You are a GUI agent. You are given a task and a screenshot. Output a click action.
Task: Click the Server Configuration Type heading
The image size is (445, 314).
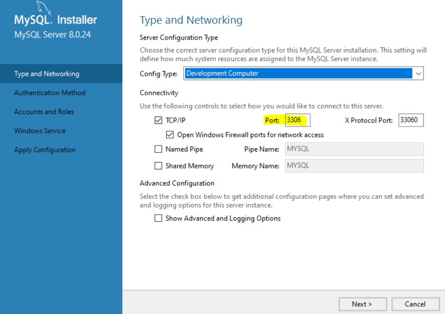(x=179, y=37)
